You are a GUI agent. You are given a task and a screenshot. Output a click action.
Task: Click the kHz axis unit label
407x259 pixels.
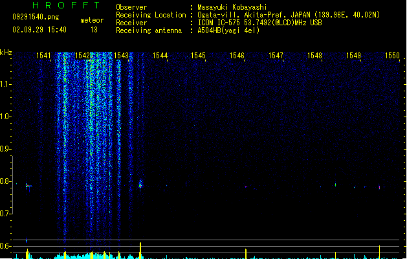tap(6, 52)
